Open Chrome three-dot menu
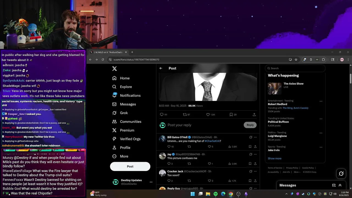Screen dimensions: 352x198 [348, 59]
